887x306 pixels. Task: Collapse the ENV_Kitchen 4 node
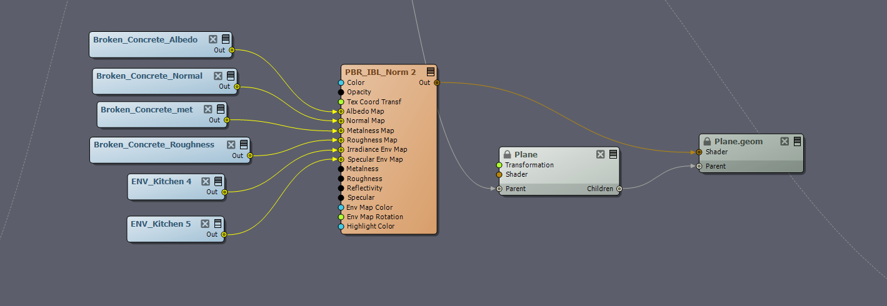(x=218, y=181)
